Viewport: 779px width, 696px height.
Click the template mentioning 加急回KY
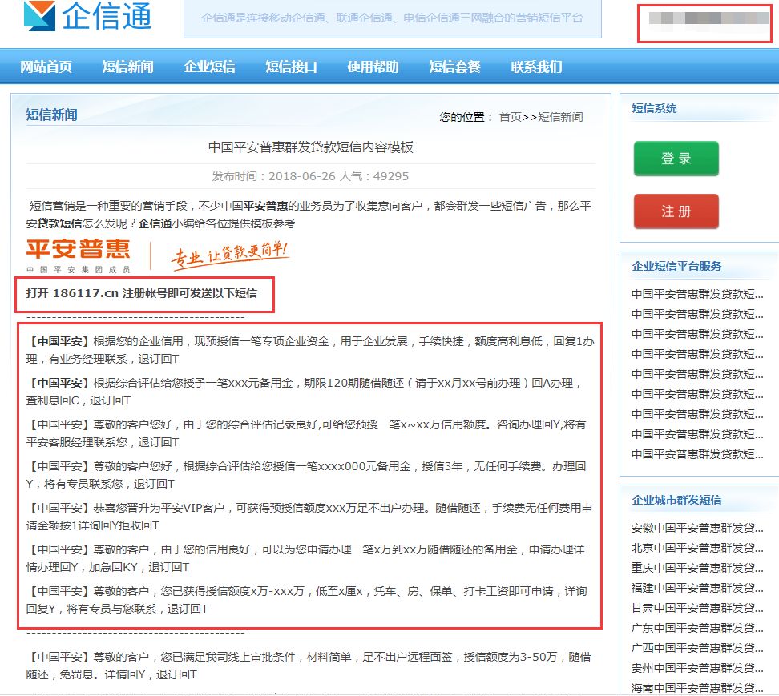(305, 558)
